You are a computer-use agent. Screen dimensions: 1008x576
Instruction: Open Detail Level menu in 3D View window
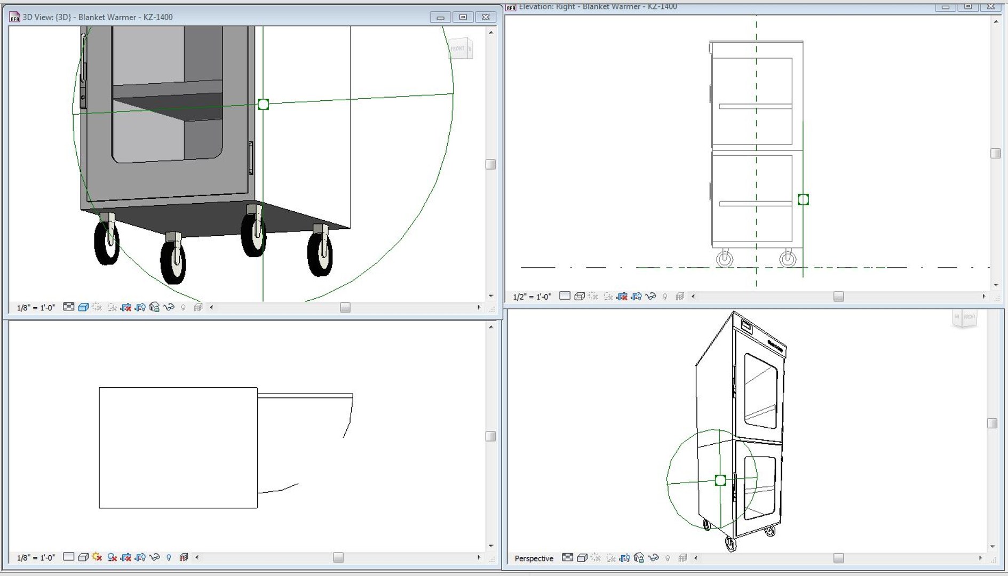coord(69,307)
